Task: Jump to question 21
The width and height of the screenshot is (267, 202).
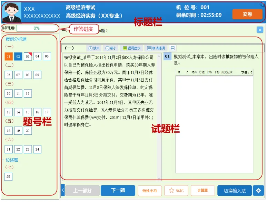Action: click(9, 149)
